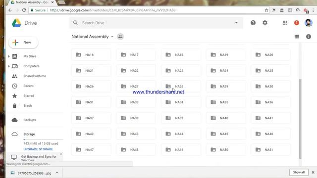Click the UPGRADE STORAGE link
Screen dimensions: 317x178
[38, 149]
